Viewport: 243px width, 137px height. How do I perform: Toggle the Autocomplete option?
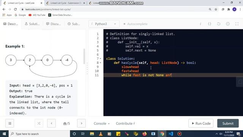(136, 24)
